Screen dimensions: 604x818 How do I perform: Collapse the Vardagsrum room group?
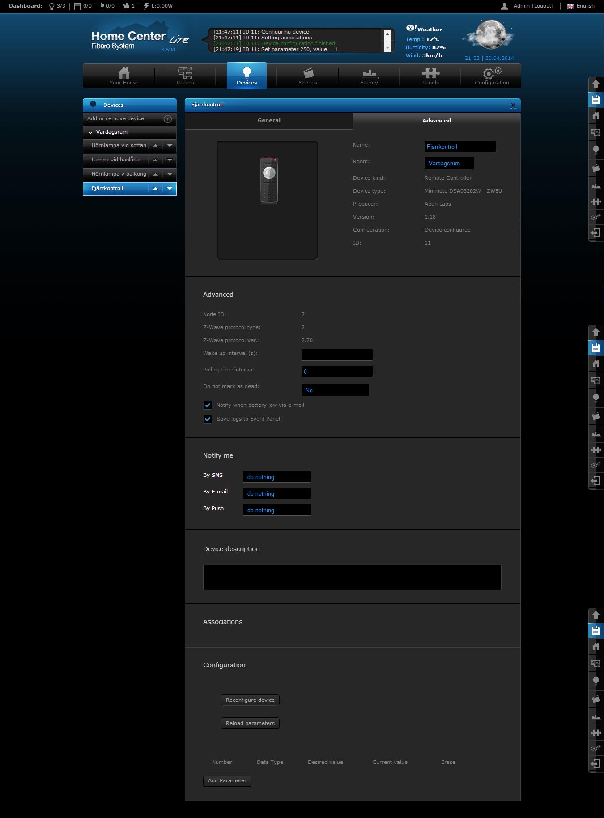[x=91, y=132]
